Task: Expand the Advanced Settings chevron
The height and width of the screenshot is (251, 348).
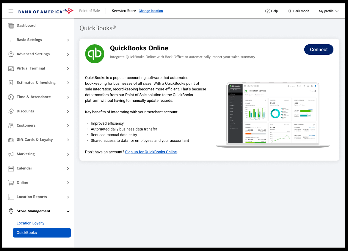Action: tap(68, 54)
